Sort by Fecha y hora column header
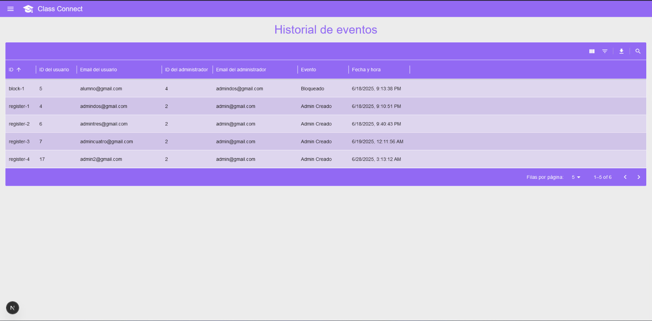 tap(366, 70)
